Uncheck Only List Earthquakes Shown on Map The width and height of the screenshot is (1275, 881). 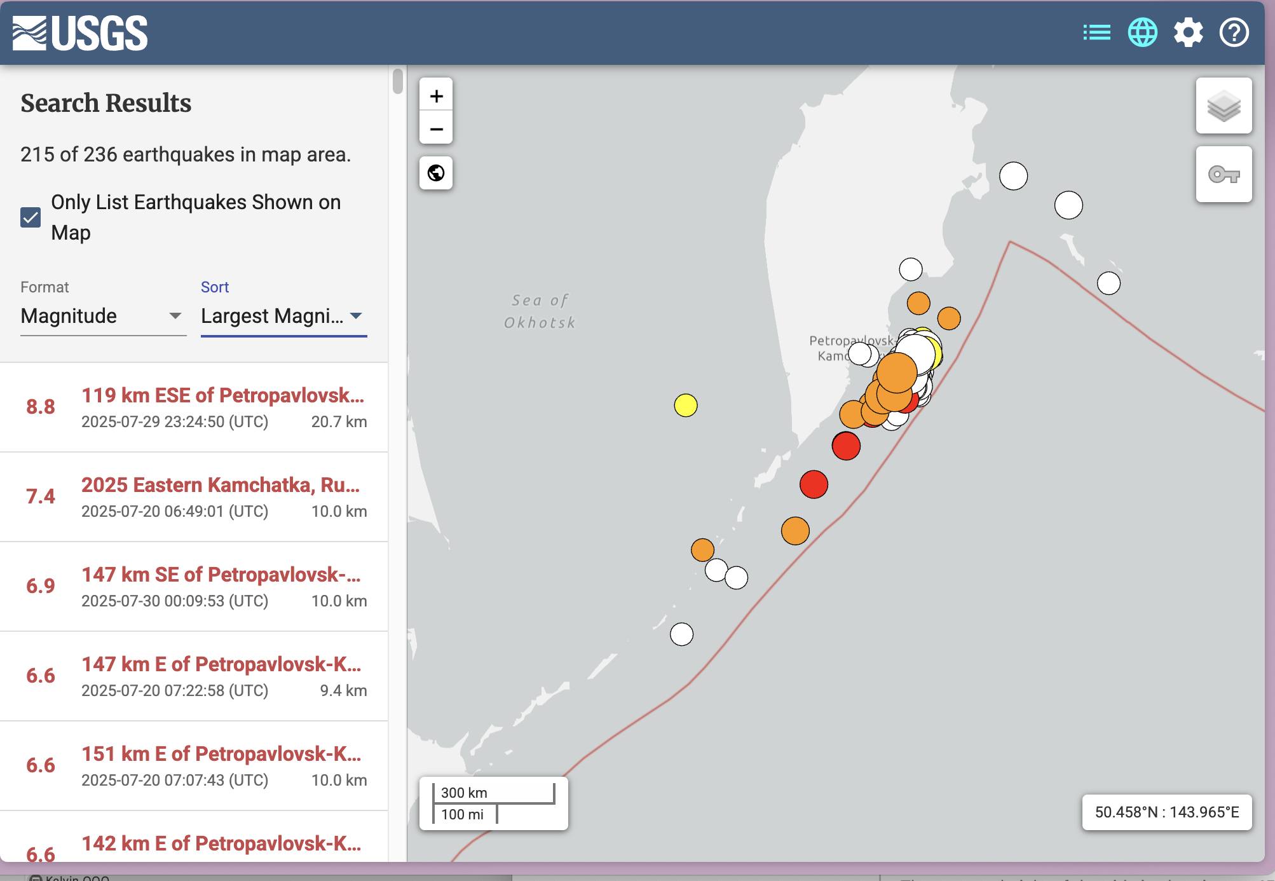[x=31, y=217]
